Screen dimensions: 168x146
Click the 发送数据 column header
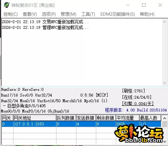click(86, 118)
